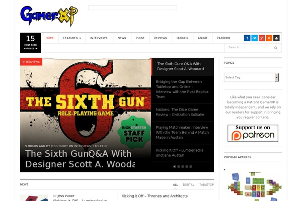Viewport: 302px width, 201px height.
Task: Expand the 15 Must Read Articles dropdown
Action: [30, 43]
